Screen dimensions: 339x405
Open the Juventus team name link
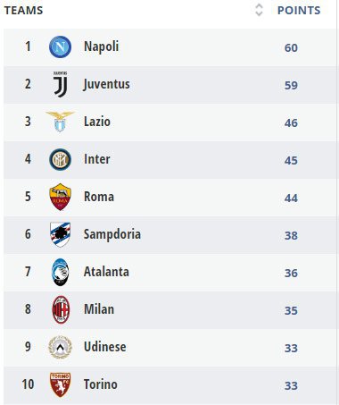[x=106, y=84]
